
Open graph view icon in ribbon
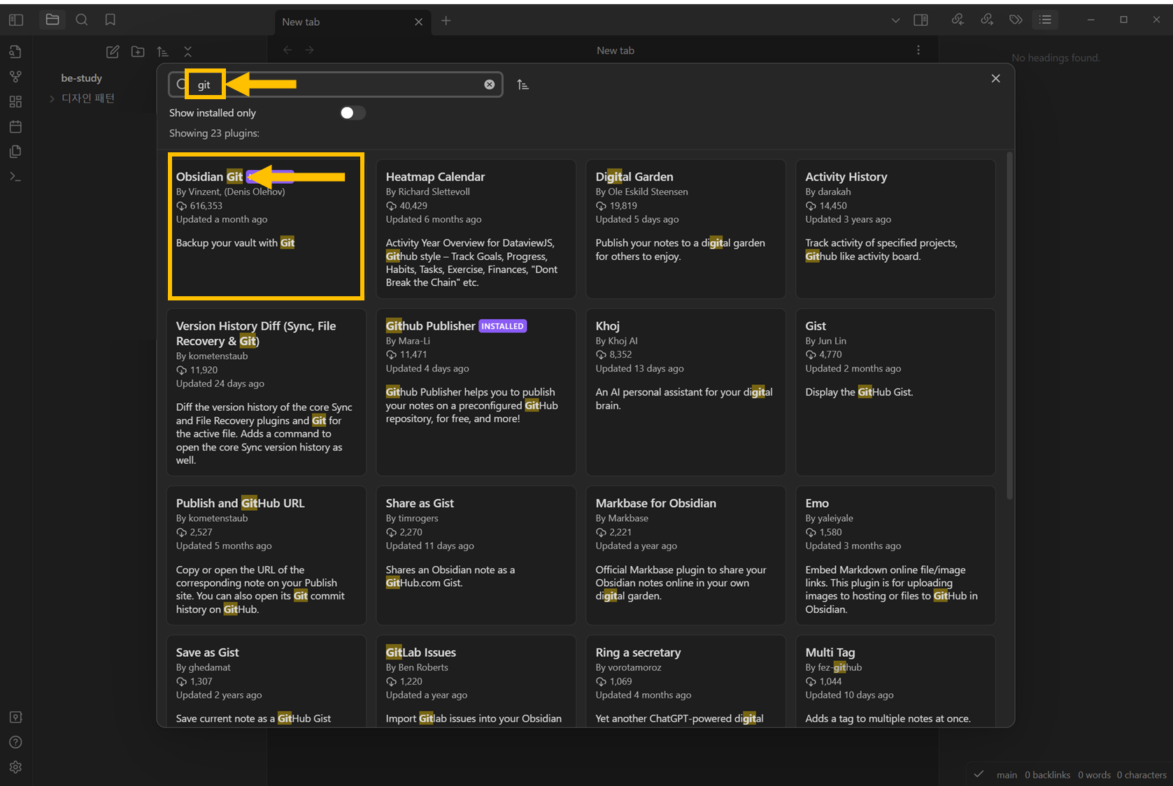click(15, 77)
